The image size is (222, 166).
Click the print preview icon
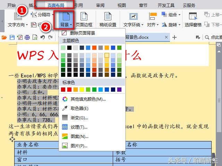click(x=35, y=37)
